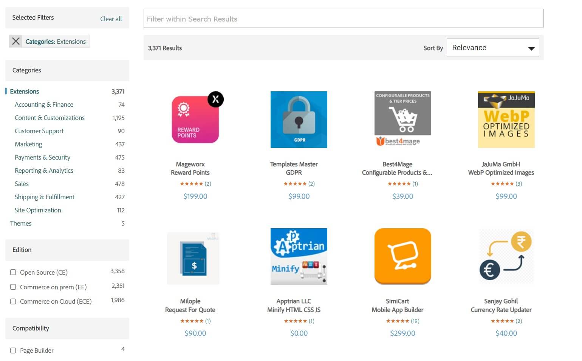Viewport: 582px width, 361px height.
Task: Open the SimiCart Mobile App Builder icon
Action: coord(403,256)
